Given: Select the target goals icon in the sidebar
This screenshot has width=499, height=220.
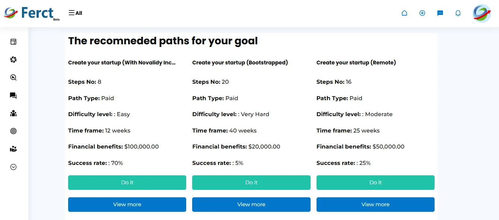Looking at the screenshot, I should tap(13, 131).
